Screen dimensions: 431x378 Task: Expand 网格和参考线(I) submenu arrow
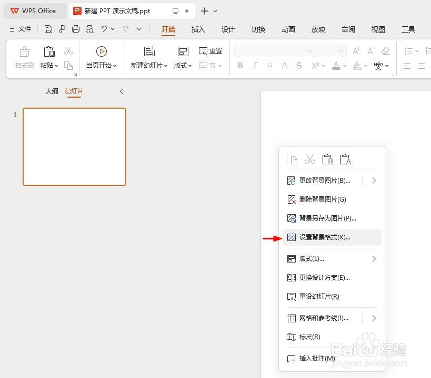point(374,318)
